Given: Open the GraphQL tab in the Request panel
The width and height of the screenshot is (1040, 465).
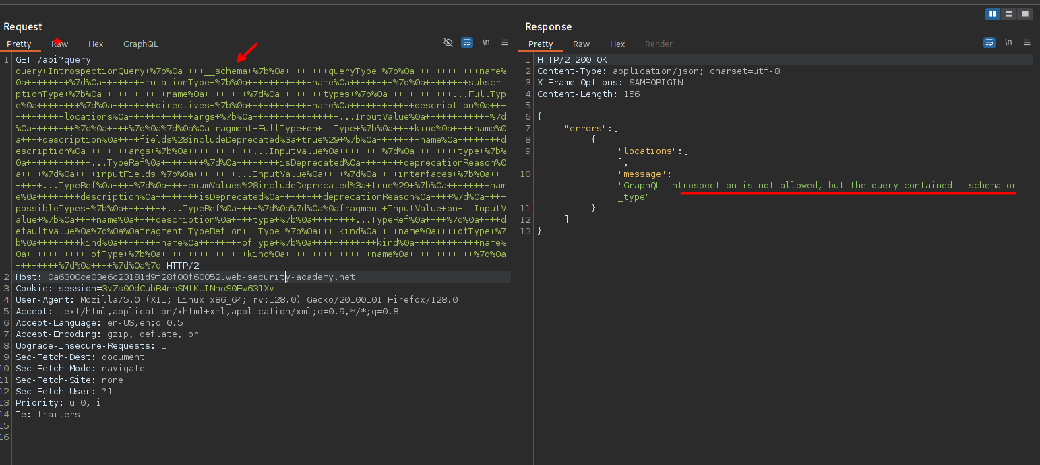Looking at the screenshot, I should pos(140,44).
